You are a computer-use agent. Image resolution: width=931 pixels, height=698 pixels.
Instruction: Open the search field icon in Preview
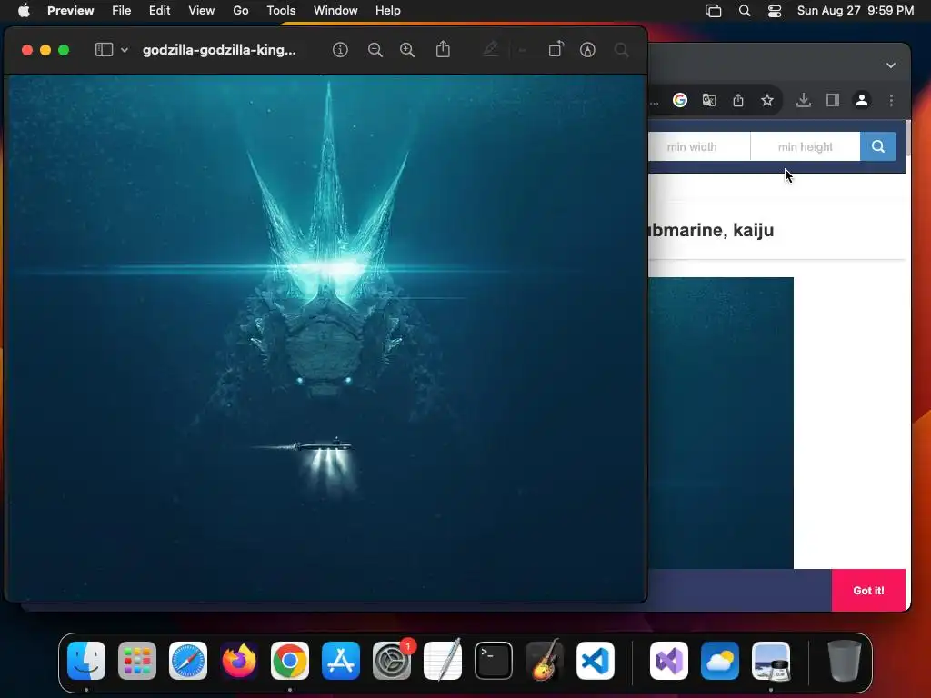[x=622, y=50]
